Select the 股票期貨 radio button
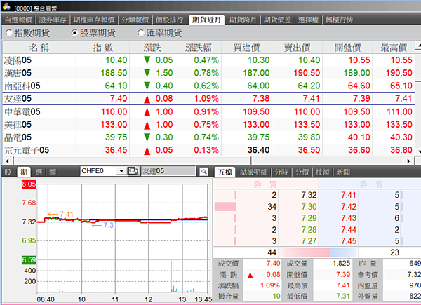 click(74, 33)
